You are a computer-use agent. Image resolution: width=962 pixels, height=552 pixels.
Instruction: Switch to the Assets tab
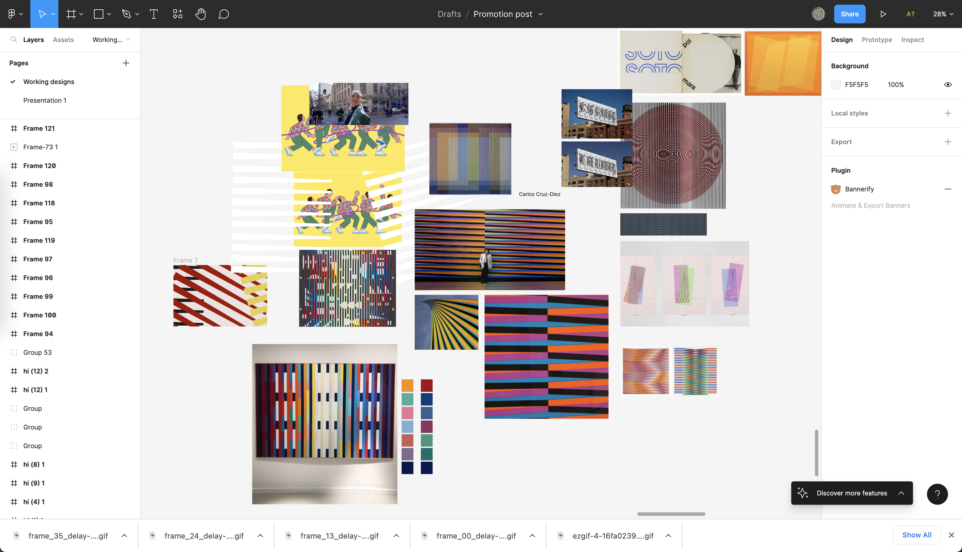click(63, 39)
